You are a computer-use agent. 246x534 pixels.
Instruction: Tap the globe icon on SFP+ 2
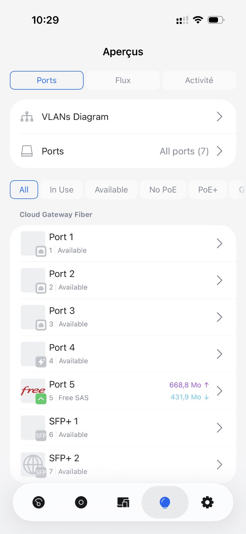(33, 464)
